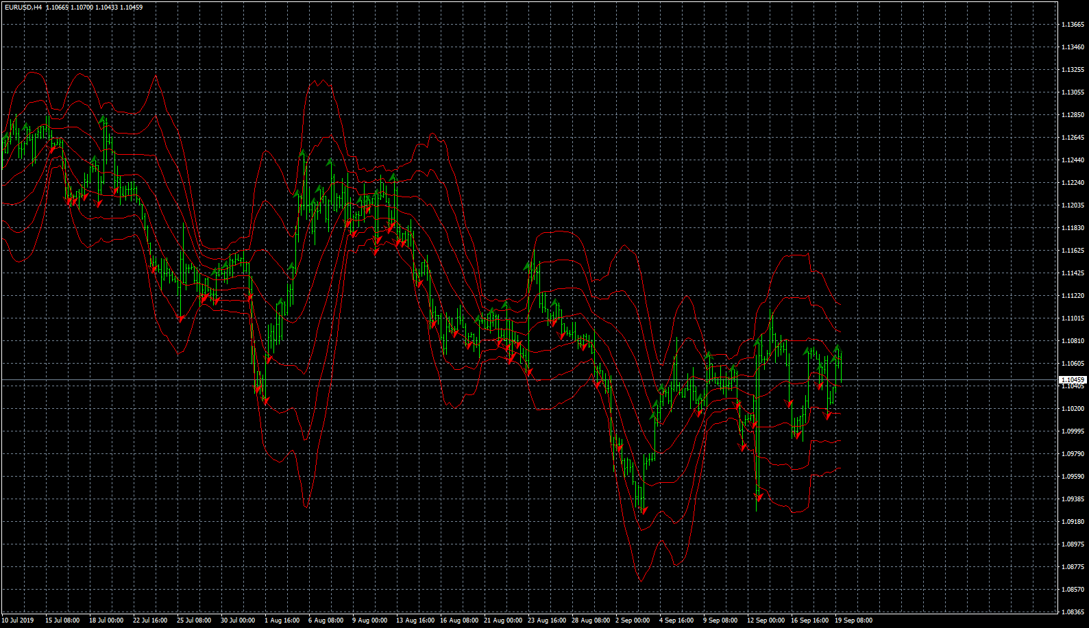Click the 18 Jul 00:00 time label
Image resolution: width=1089 pixels, height=628 pixels.
tap(106, 620)
